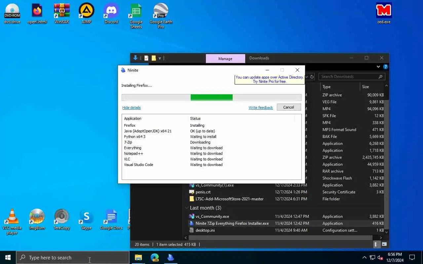Click the Type column header
Viewport: 423px width, 264px height.
(340, 87)
